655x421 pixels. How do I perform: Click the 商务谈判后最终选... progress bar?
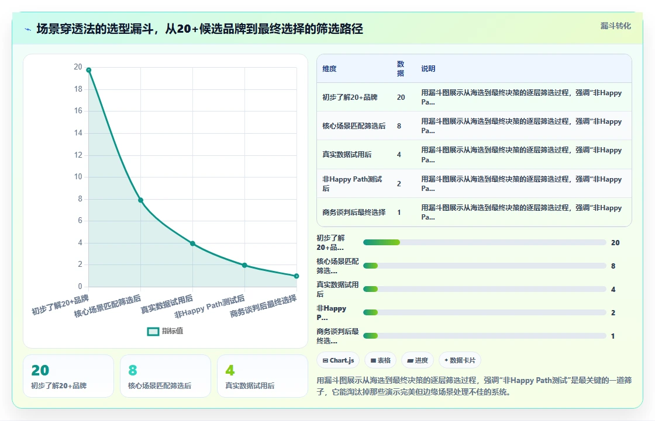pos(485,336)
